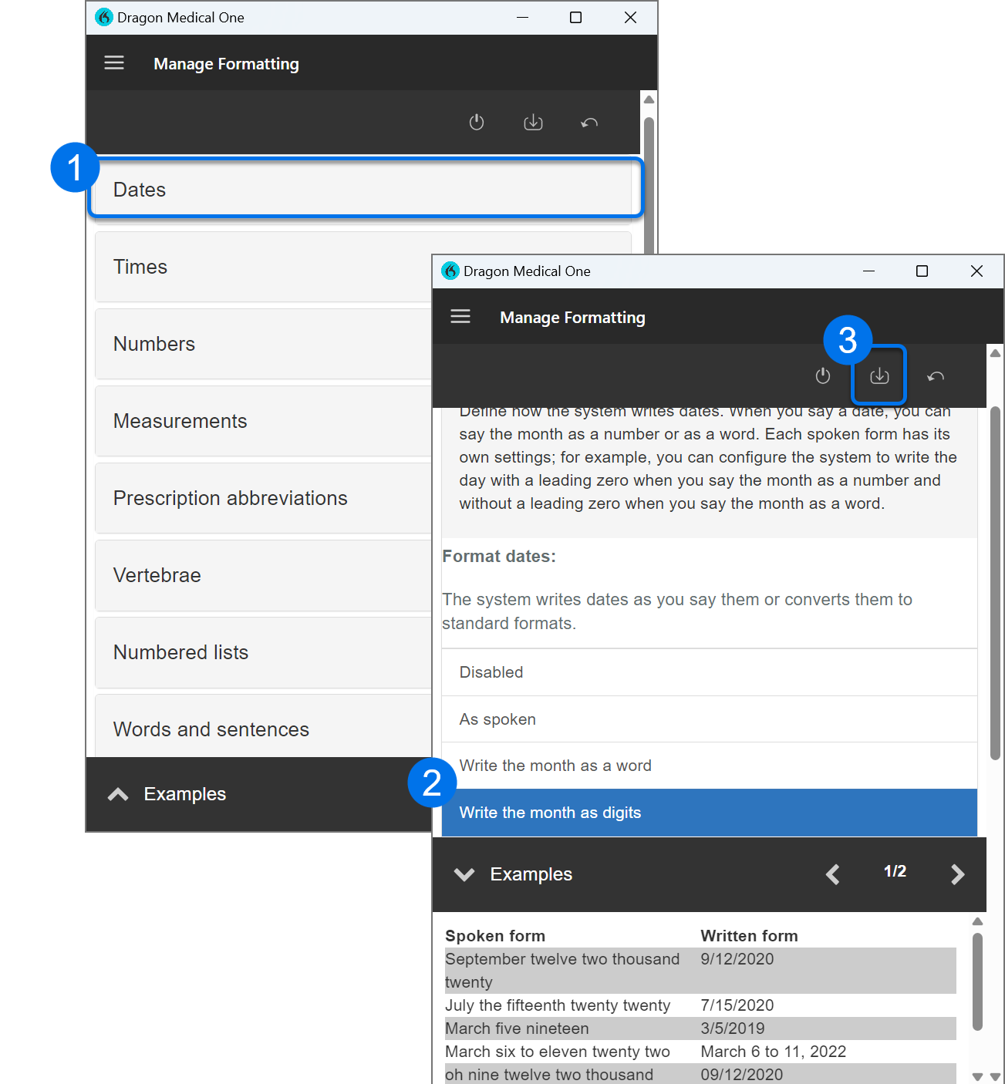The width and height of the screenshot is (1005, 1084).
Task: Click the Dragon Medical One flame icon in the front title bar
Action: tap(450, 271)
